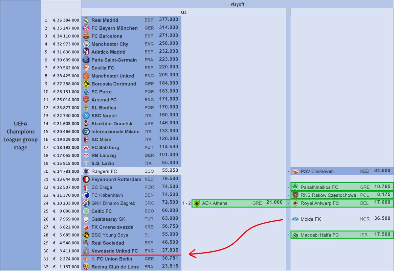394x271 pixels.
Task: Click the Celtic FC crest
Action: [x=86, y=211]
